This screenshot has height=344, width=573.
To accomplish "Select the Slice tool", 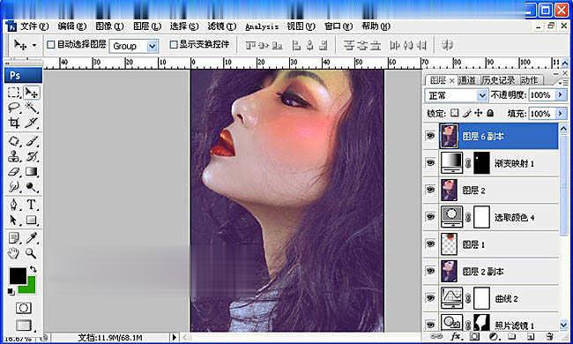I will (32, 123).
